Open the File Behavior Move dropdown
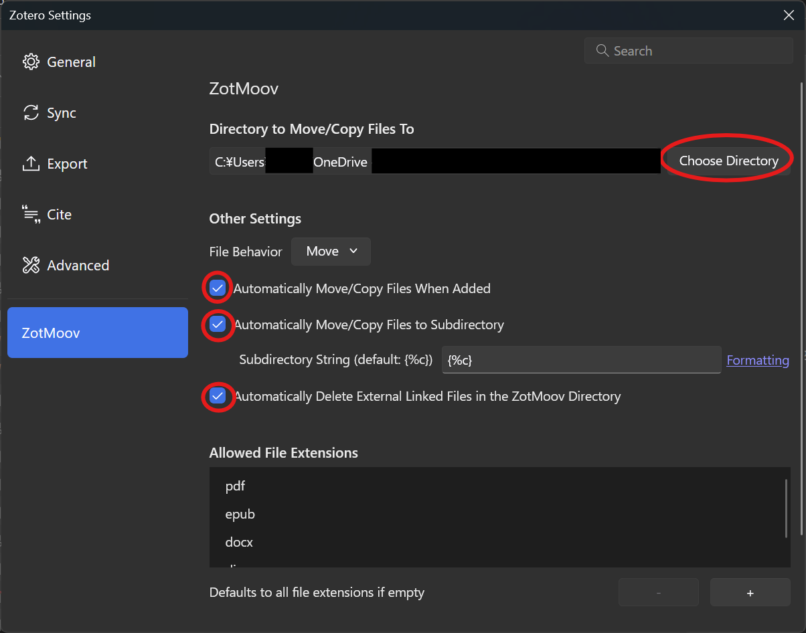The image size is (806, 633). click(x=331, y=252)
